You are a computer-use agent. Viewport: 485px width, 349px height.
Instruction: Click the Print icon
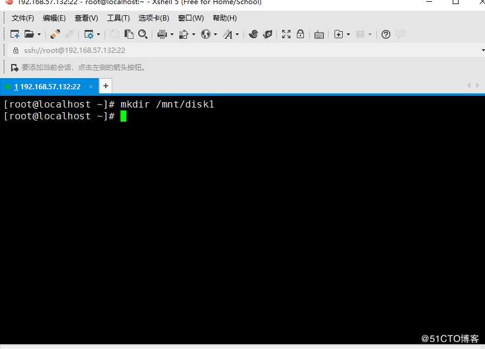(162, 34)
